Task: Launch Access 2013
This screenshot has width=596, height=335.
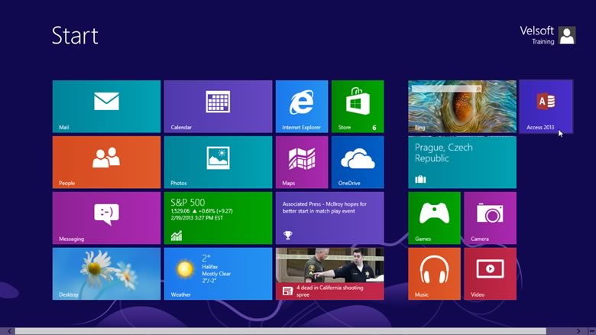Action: 546,106
